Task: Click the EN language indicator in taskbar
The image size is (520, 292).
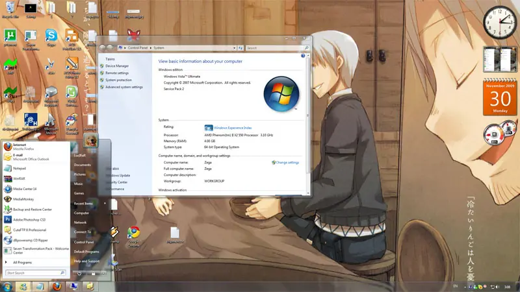Action: 456,286
